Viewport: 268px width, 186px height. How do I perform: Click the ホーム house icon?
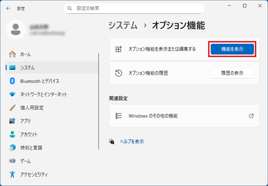(12, 54)
